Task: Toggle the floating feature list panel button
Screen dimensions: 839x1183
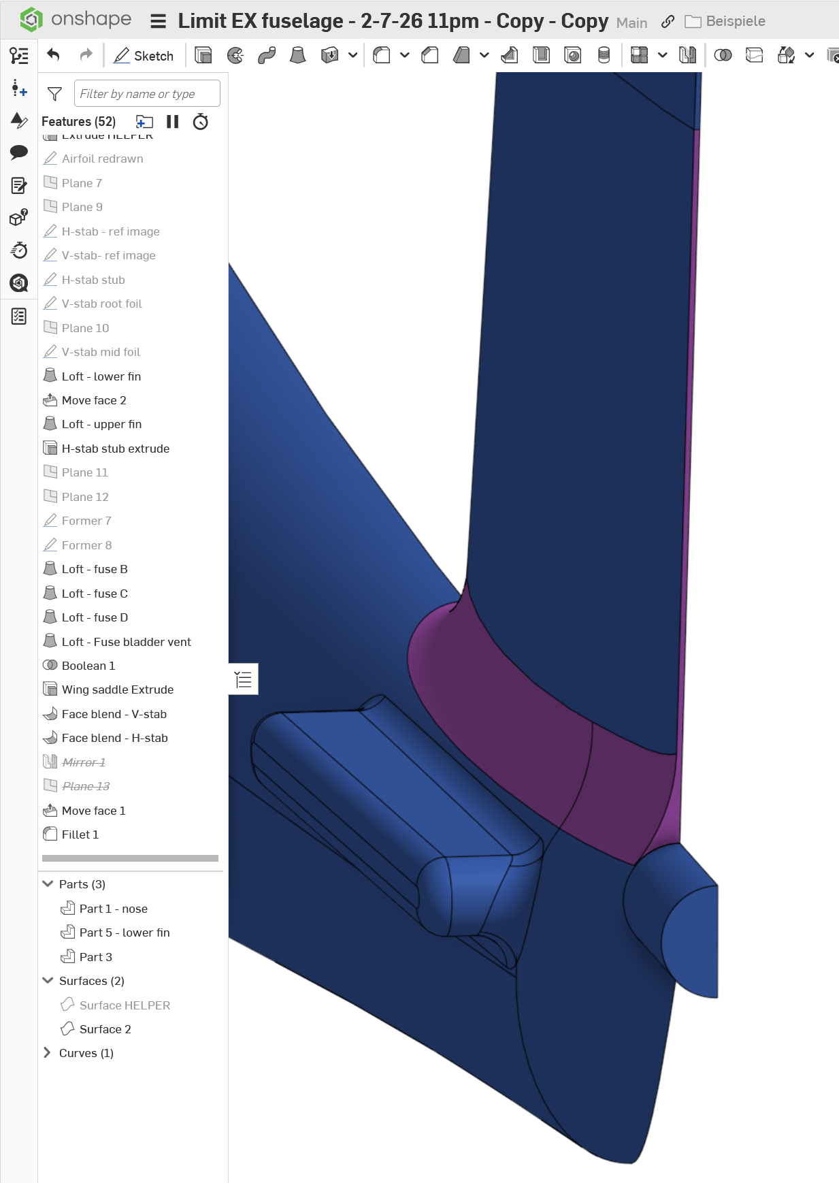Action: pos(243,679)
